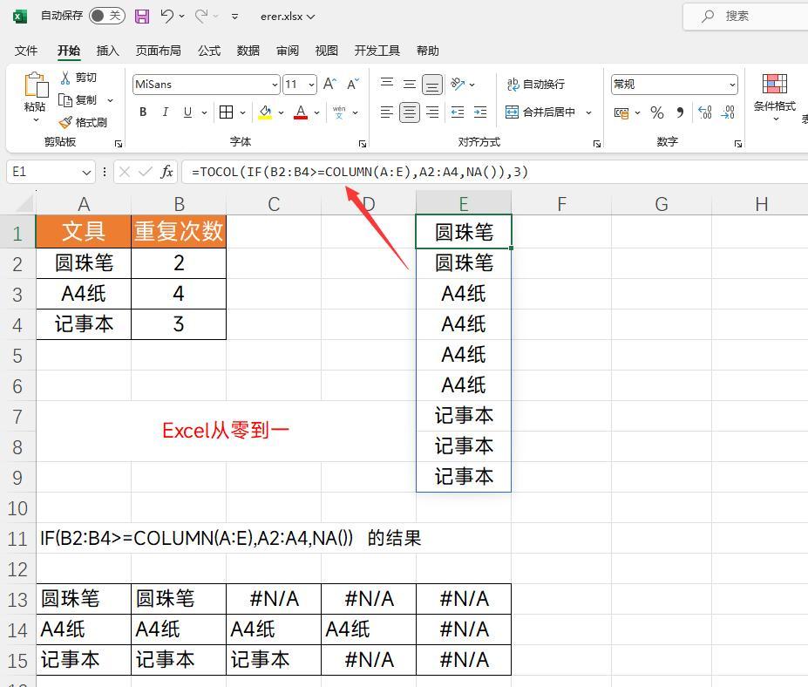Image resolution: width=808 pixels, height=687 pixels.
Task: Switch to the 审阅 tab
Action: point(287,51)
